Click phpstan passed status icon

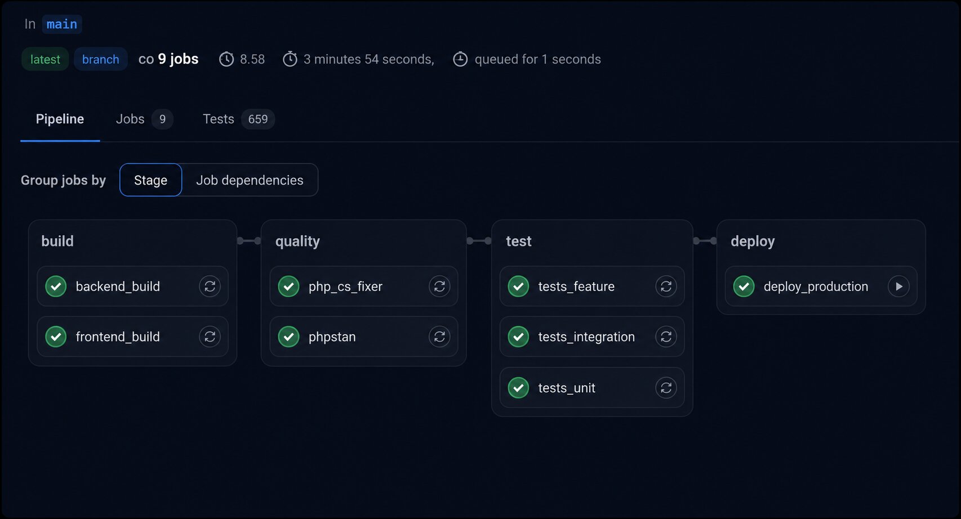coord(288,337)
